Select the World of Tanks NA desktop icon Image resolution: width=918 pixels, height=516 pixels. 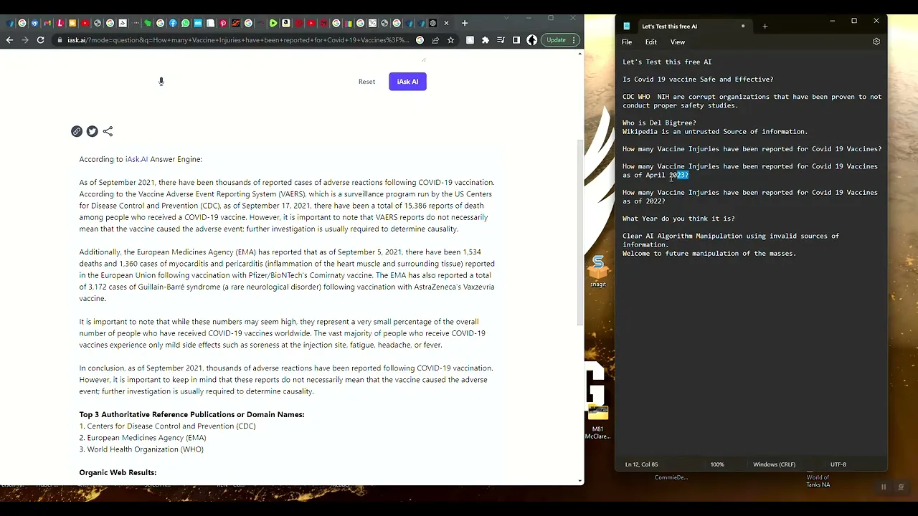[818, 480]
